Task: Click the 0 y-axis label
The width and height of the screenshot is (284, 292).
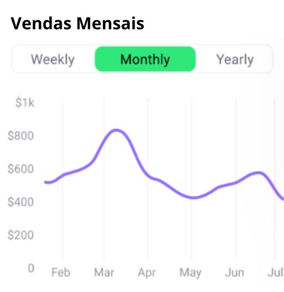Action: pyautogui.click(x=31, y=268)
